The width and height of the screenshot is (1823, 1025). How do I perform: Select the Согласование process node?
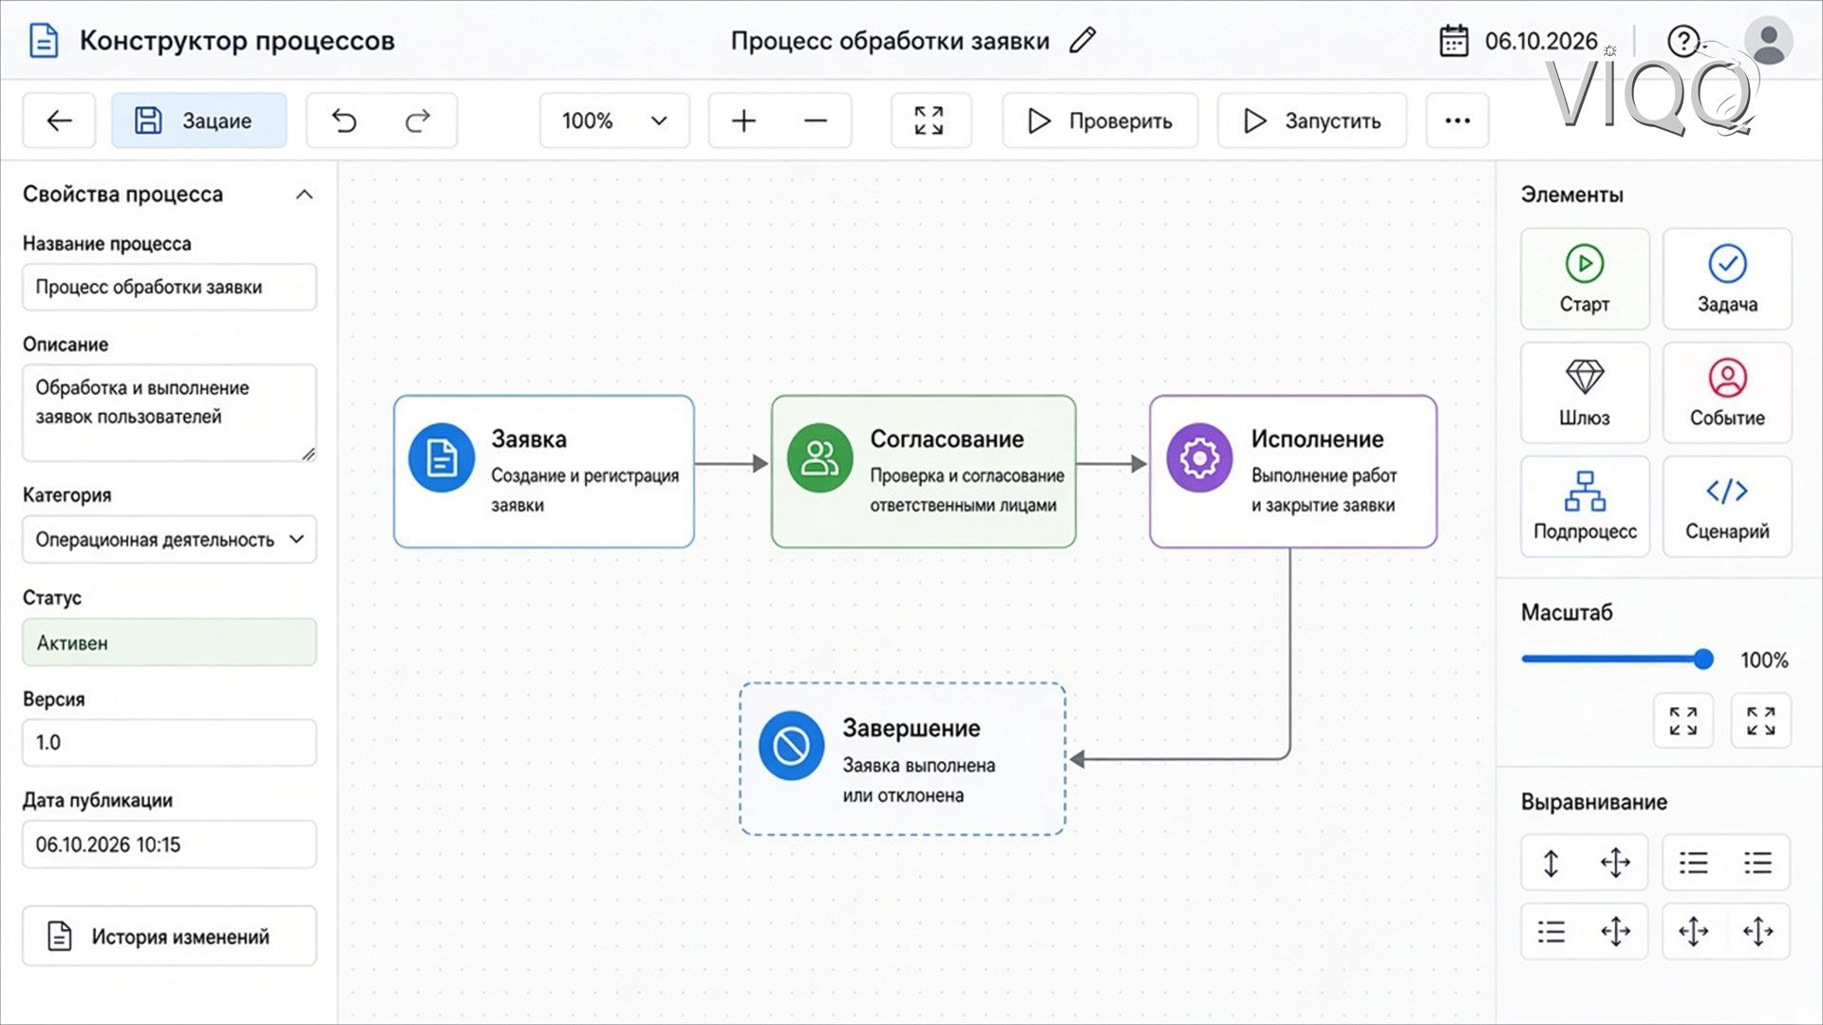[924, 472]
